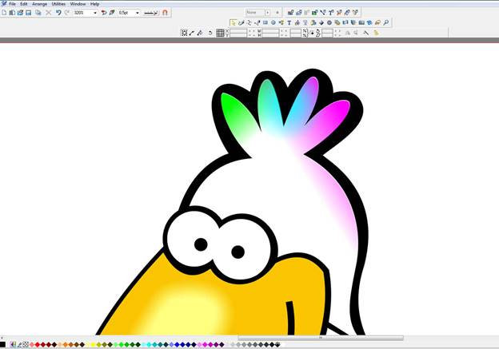This screenshot has height=349, width=499.
Task: Click the X position field in the infobar
Action: 238,31
